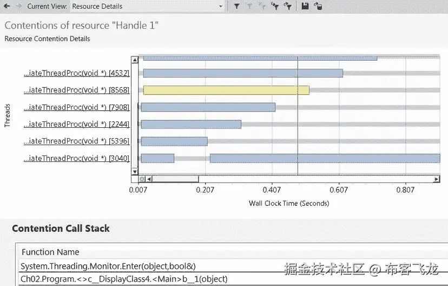
Task: Click the grayed-out small funnel icon
Action: pos(249,6)
